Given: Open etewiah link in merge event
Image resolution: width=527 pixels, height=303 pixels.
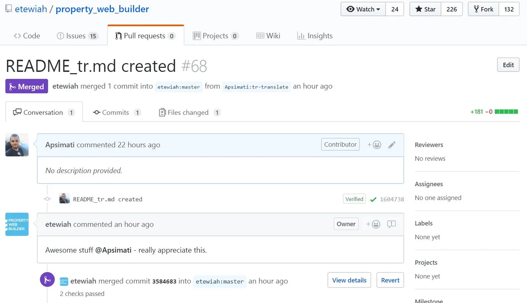Looking at the screenshot, I should pos(83,281).
